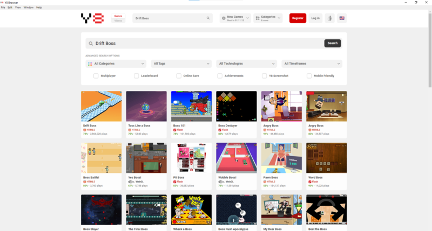The height and width of the screenshot is (231, 432).
Task: Open the All Timeframes dropdown
Action: (x=312, y=64)
